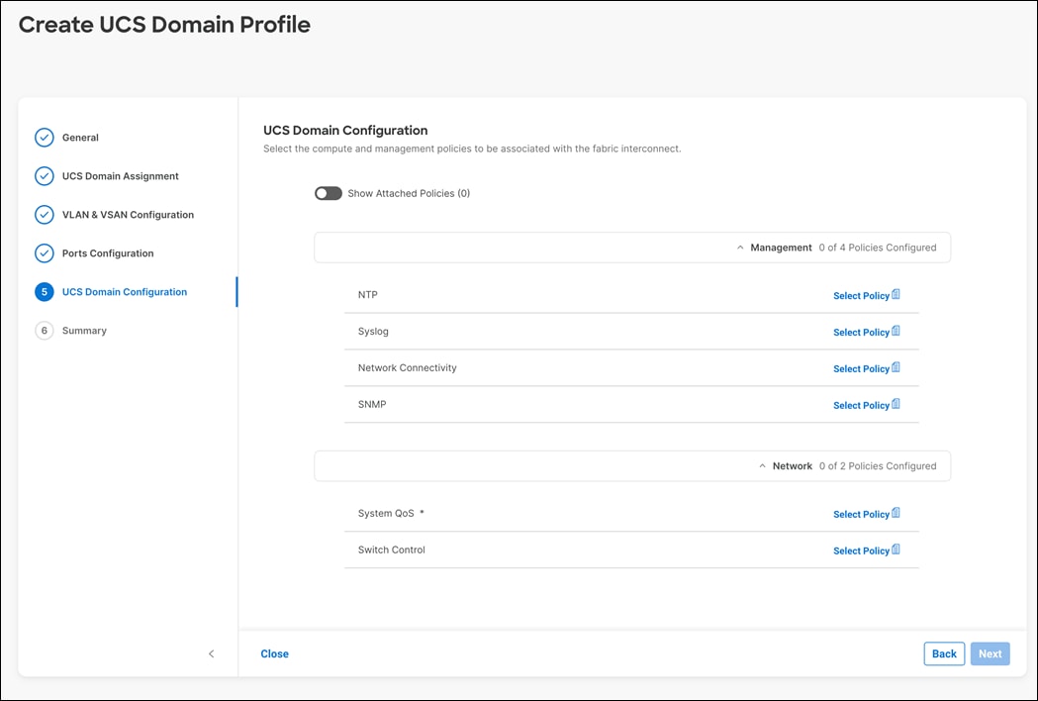The height and width of the screenshot is (701, 1038).
Task: Click the step 5 number indicator circle
Action: 44,291
